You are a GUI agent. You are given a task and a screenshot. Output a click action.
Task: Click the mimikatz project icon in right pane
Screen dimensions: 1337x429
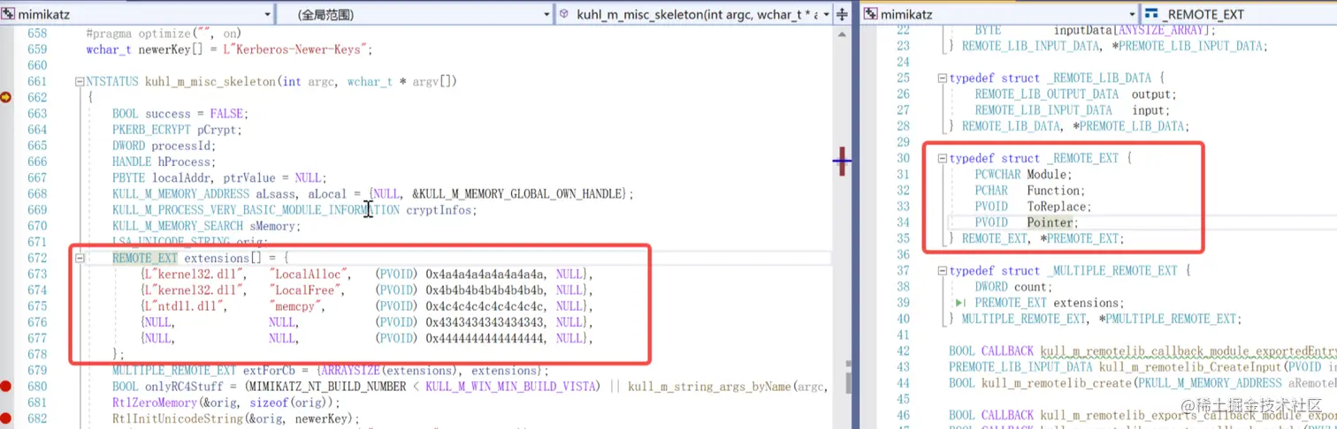point(871,14)
